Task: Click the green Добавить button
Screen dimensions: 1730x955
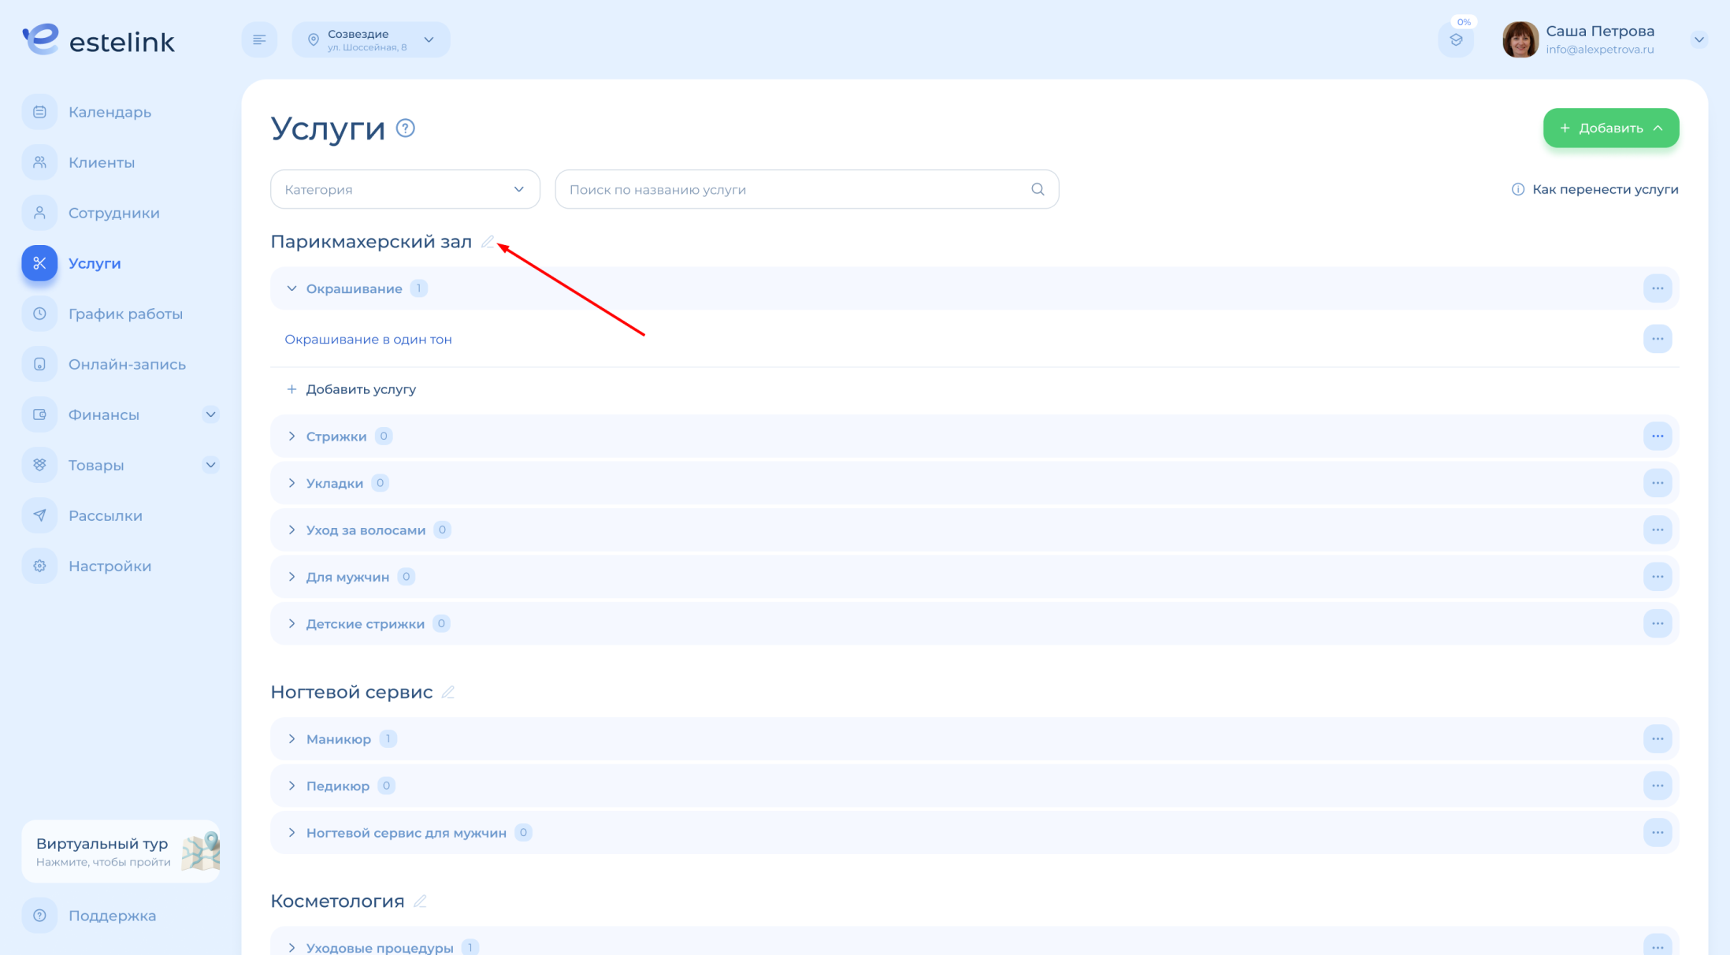Action: 1611,128
